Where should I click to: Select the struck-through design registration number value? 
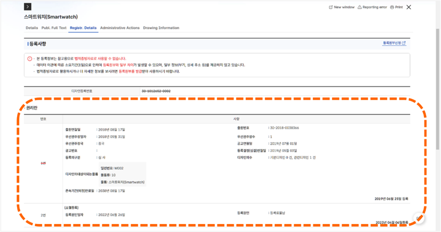[x=155, y=91]
